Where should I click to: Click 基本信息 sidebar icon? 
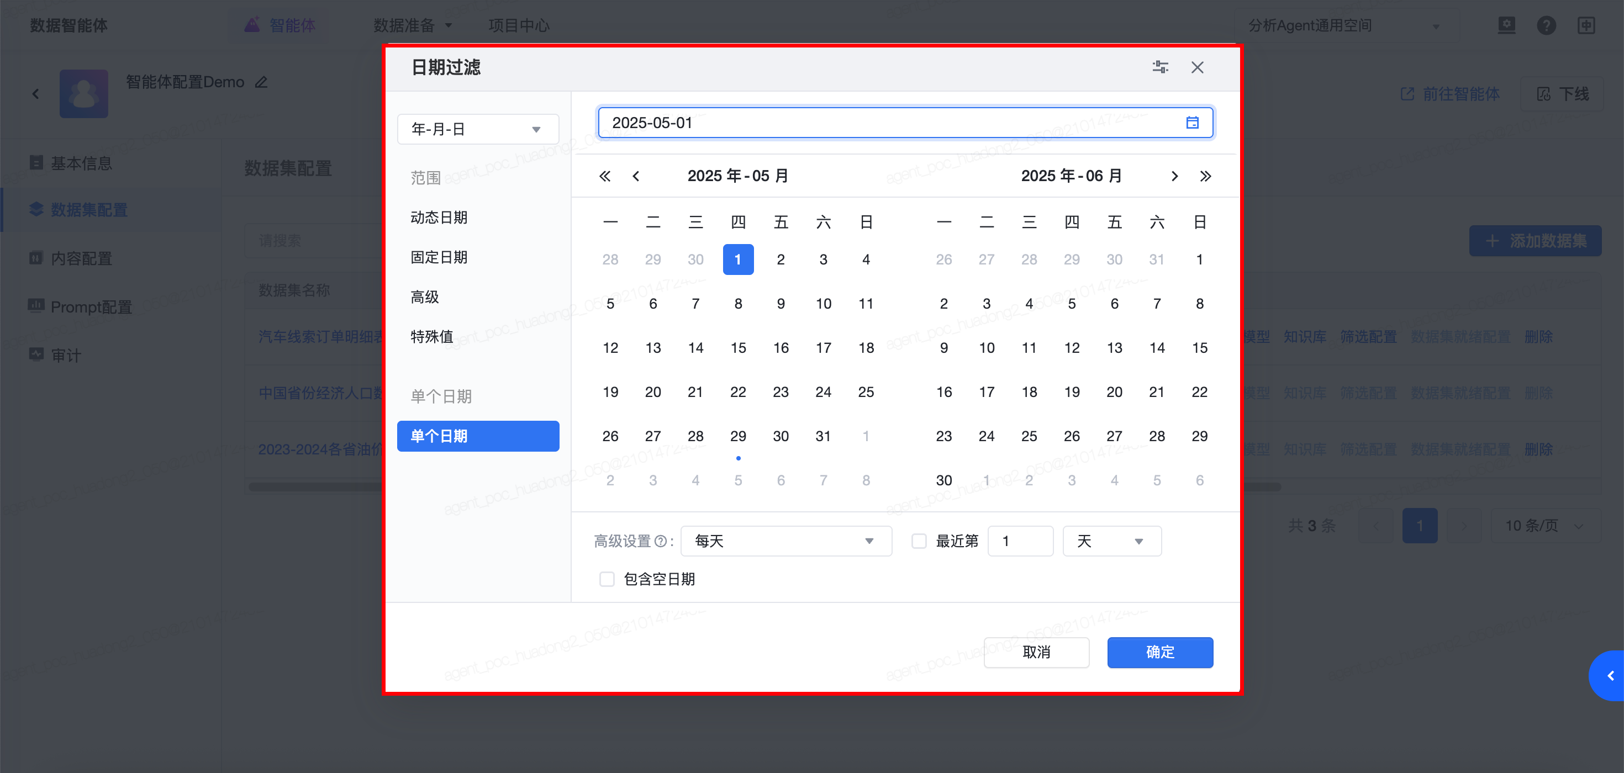(x=36, y=163)
